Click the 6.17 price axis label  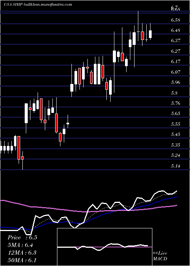point(176,62)
